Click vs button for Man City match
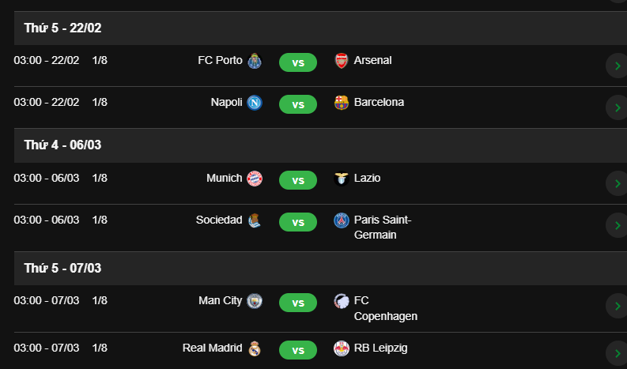Viewport: 627px width, 369px height. click(x=298, y=303)
